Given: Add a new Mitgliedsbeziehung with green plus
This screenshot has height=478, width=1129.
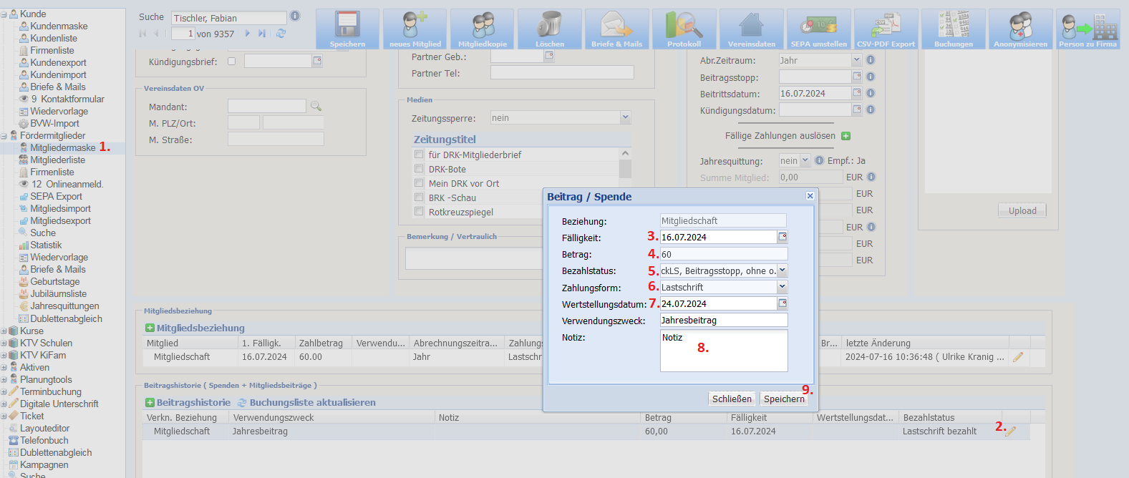Looking at the screenshot, I should pyautogui.click(x=150, y=328).
